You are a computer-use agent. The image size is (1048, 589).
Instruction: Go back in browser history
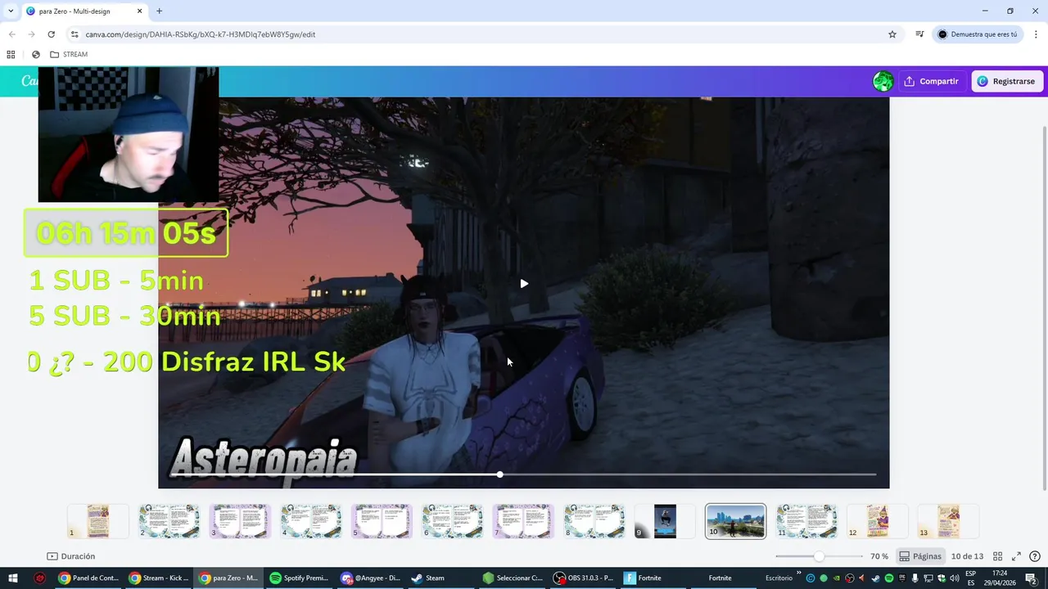click(x=11, y=34)
